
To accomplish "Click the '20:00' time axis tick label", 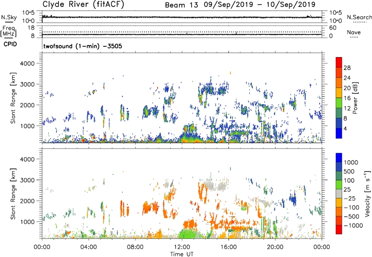I will (x=275, y=247).
